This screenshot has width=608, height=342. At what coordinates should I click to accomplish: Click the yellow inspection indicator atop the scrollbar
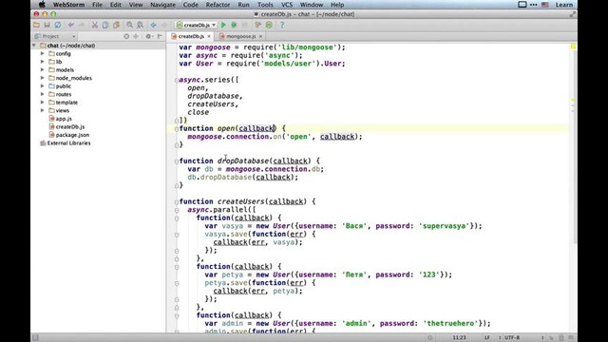point(573,47)
